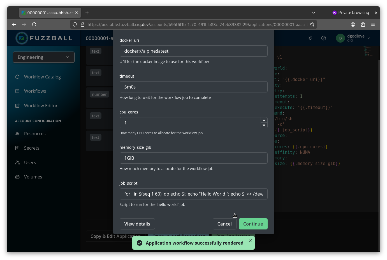Edit the docker_uri input field
The height and width of the screenshot is (260, 387).
click(193, 51)
